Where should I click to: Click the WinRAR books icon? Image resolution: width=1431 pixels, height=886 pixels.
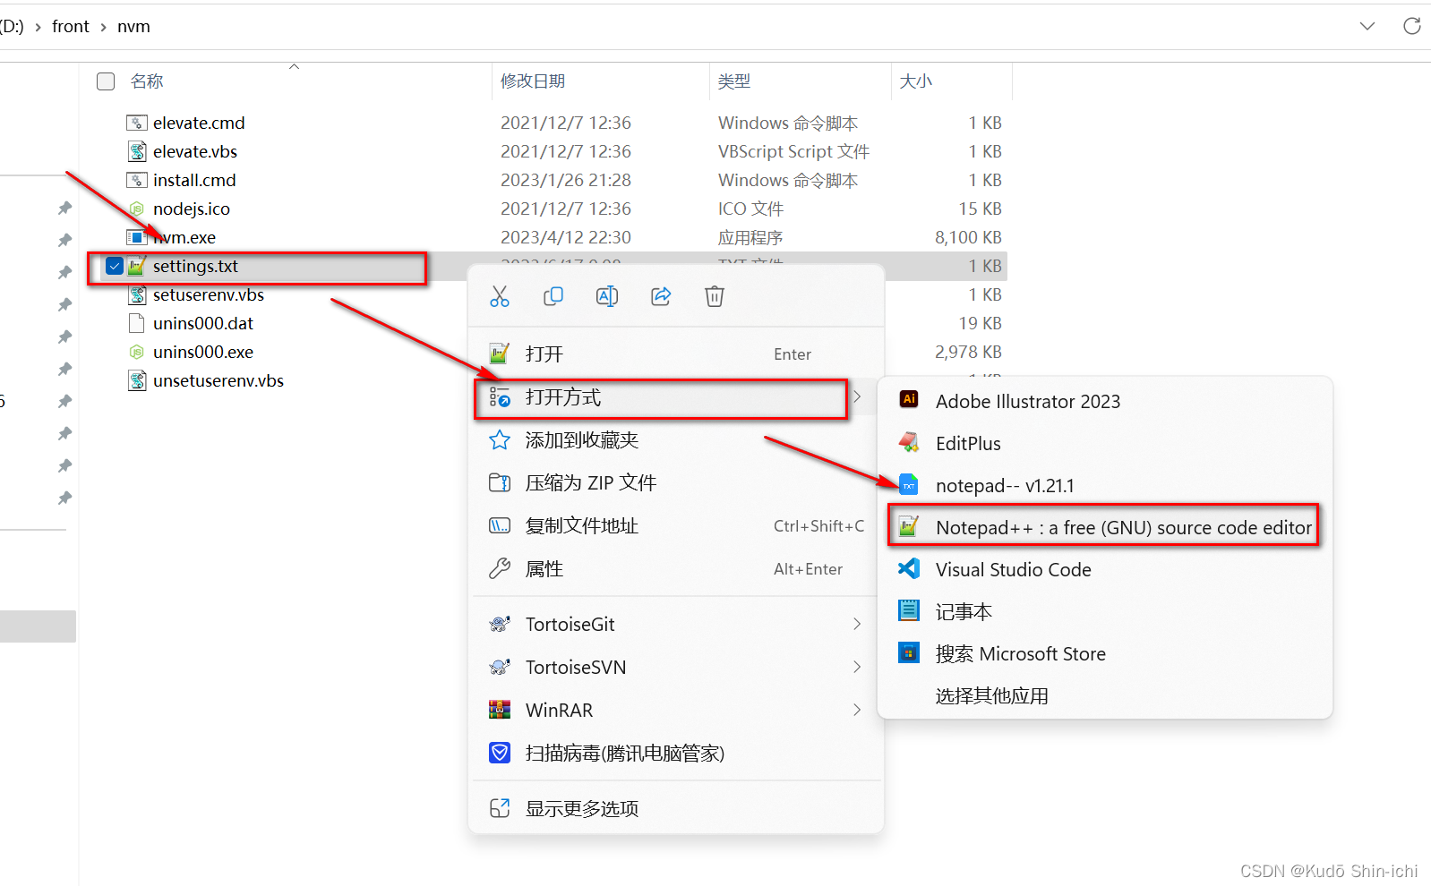coord(500,710)
